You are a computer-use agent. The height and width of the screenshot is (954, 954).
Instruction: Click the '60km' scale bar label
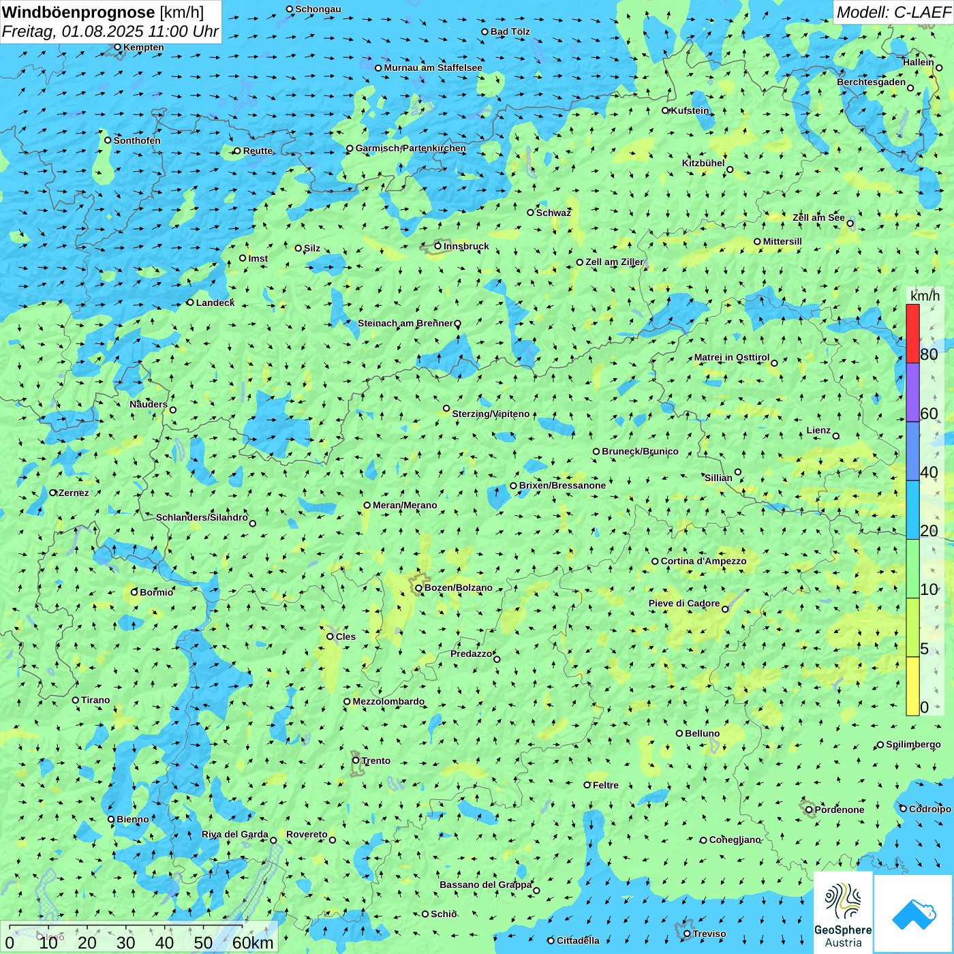tap(253, 942)
